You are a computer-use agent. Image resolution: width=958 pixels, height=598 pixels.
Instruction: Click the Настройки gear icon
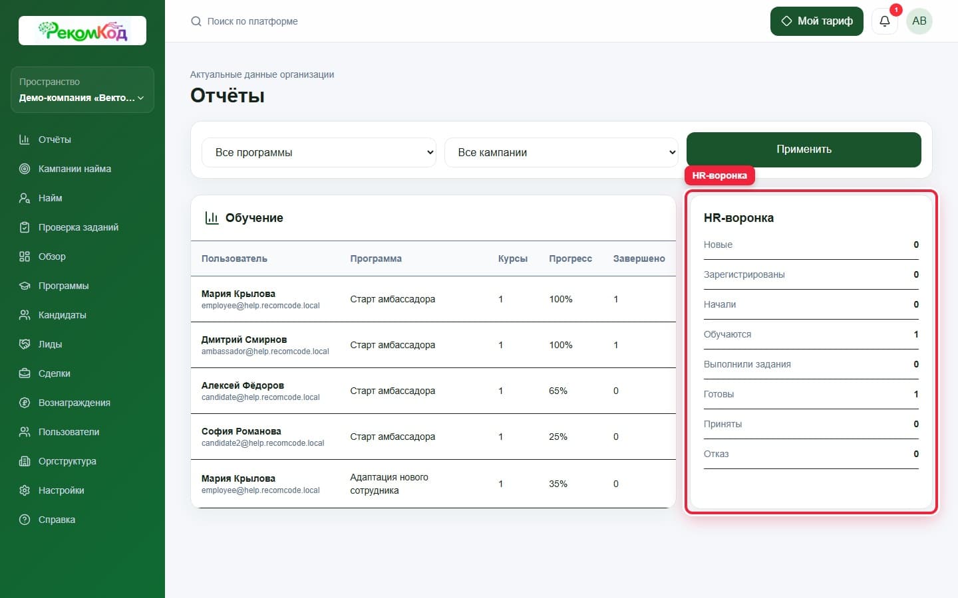[25, 490]
